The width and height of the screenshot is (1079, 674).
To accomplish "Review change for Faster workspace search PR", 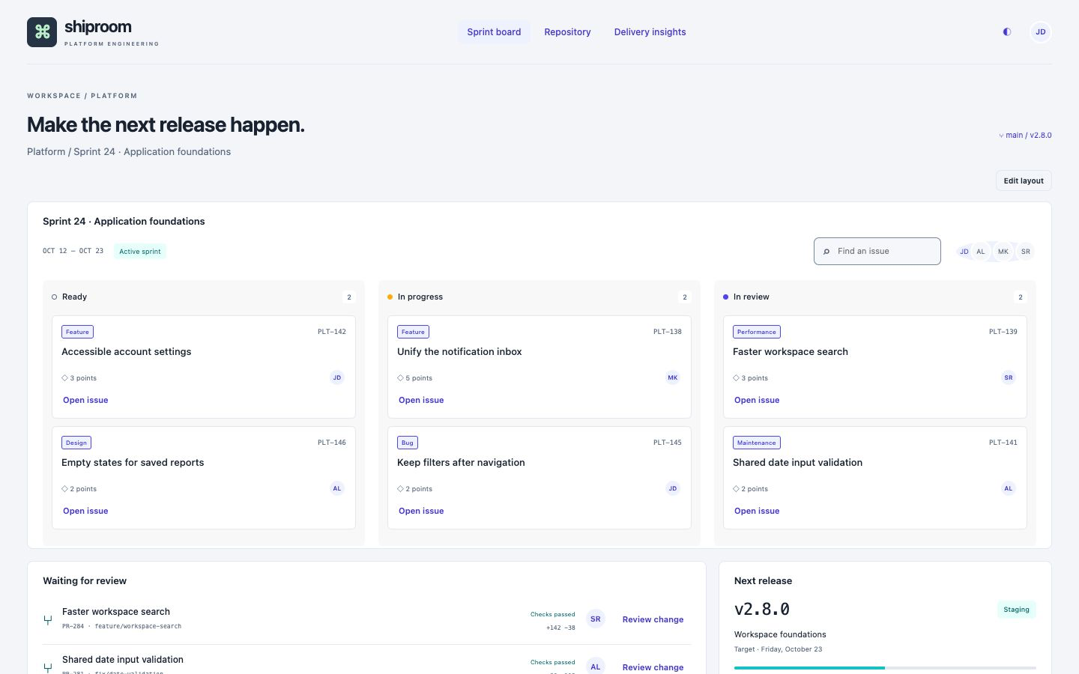I will point(653,619).
